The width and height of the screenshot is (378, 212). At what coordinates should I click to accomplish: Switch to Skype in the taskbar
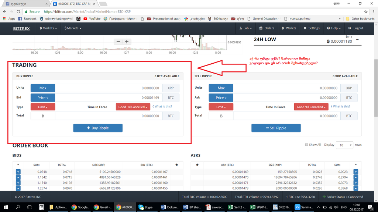pos(146,207)
